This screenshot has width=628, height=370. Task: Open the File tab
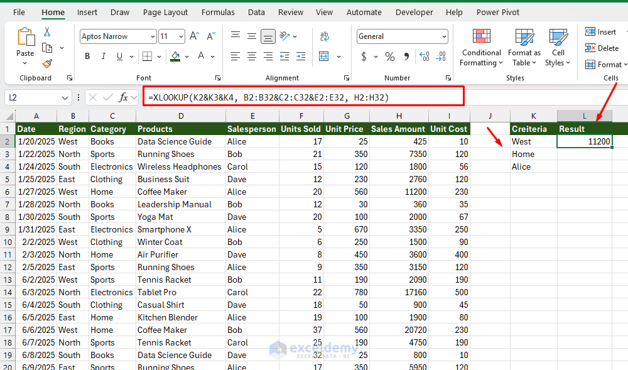[x=19, y=13]
